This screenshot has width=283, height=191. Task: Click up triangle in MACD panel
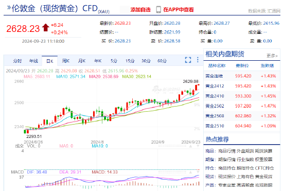[190, 172]
